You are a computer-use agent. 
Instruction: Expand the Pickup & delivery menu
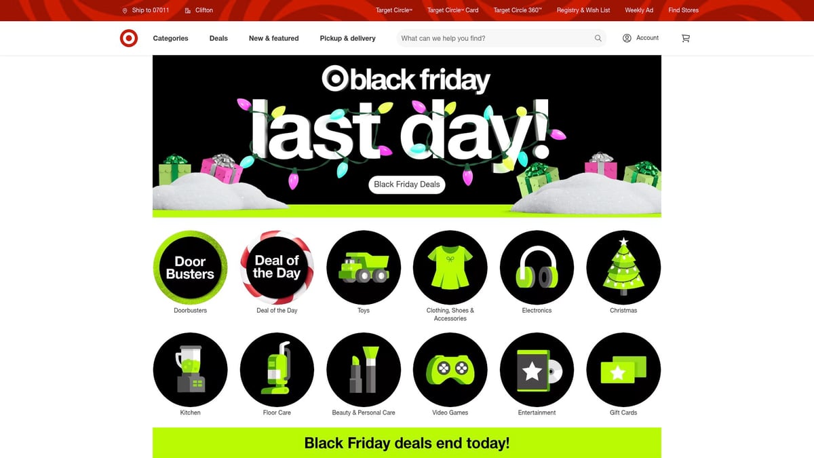click(x=347, y=38)
